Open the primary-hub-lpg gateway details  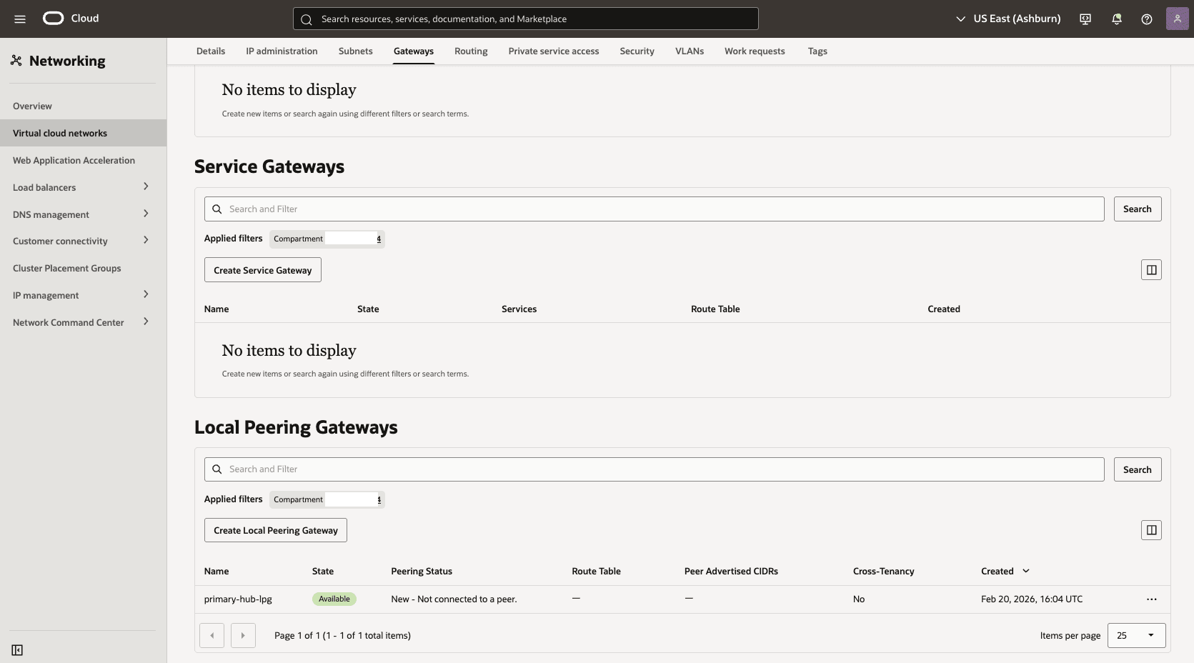[x=238, y=599]
